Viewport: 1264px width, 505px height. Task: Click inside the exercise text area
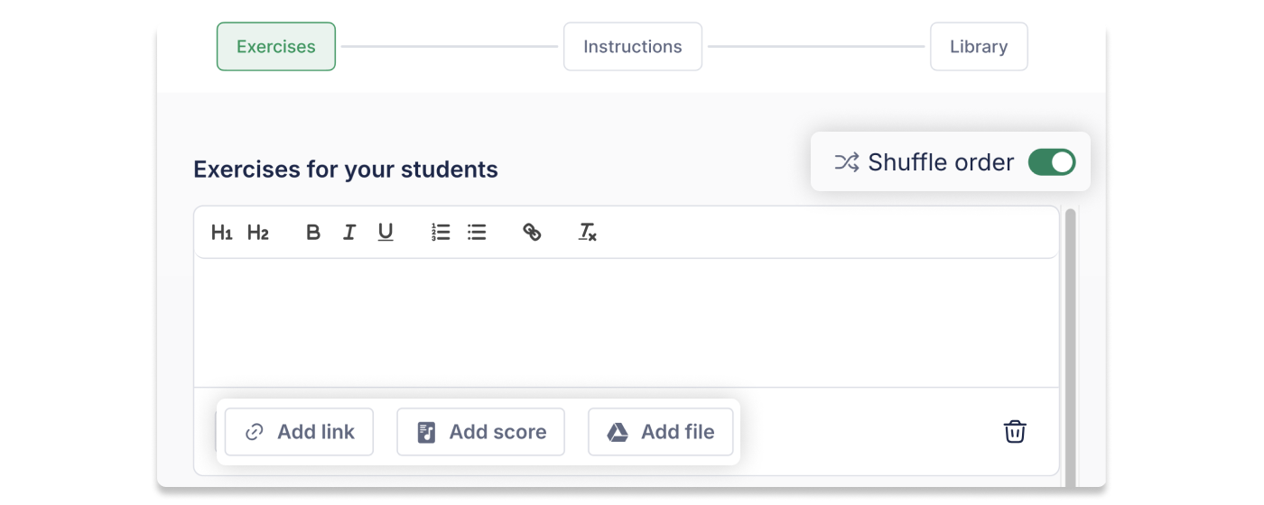pos(626,323)
